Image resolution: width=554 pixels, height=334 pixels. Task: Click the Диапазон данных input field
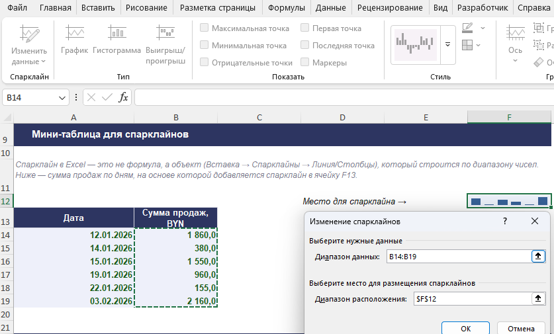[459, 257]
